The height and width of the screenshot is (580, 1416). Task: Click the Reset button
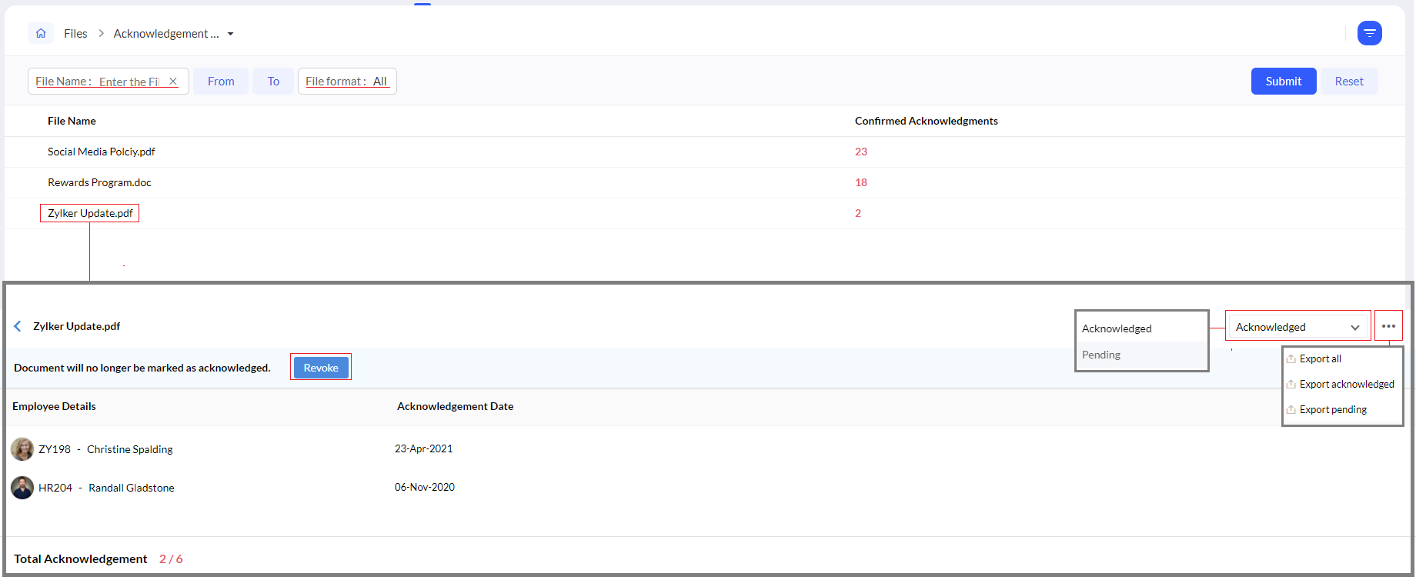pos(1349,82)
